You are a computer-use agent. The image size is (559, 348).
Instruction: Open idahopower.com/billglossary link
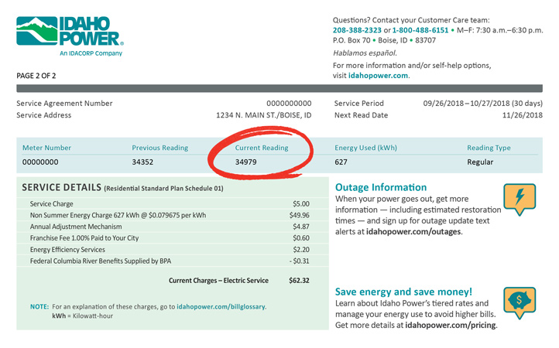(221, 307)
